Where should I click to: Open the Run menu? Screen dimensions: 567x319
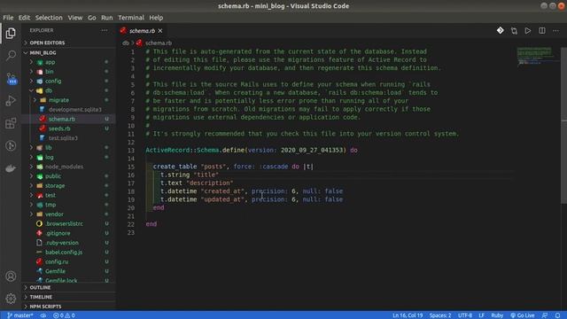click(x=106, y=18)
